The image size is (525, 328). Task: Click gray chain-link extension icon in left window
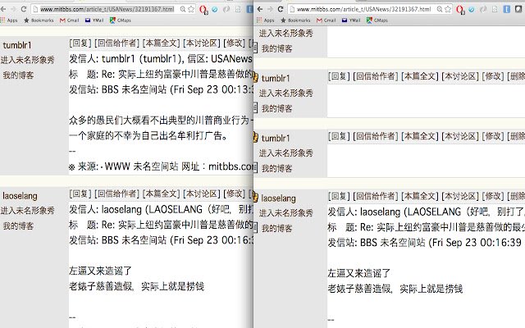point(226,9)
